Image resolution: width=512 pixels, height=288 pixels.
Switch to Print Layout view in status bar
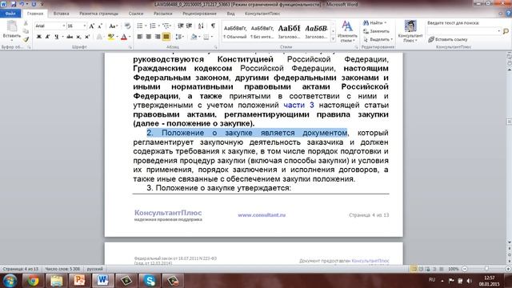click(x=414, y=269)
